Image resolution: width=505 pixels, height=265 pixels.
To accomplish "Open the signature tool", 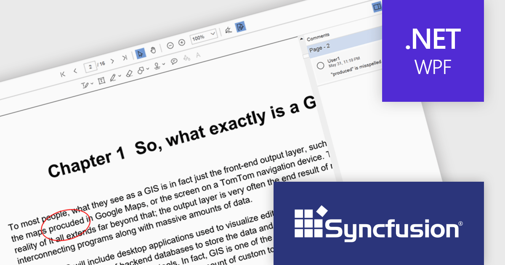I will coord(228,30).
